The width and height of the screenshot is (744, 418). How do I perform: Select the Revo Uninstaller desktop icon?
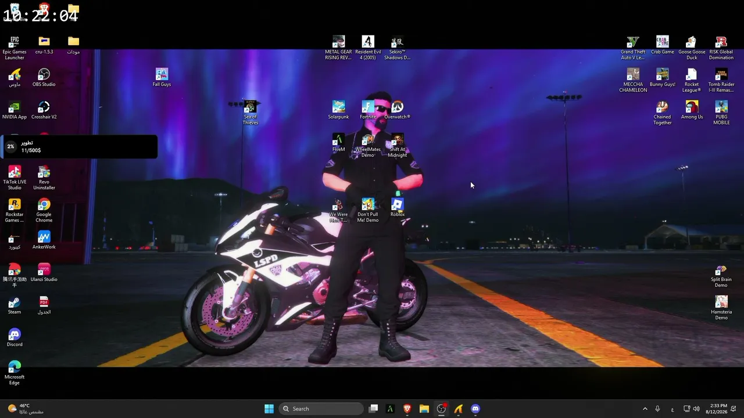click(44, 178)
